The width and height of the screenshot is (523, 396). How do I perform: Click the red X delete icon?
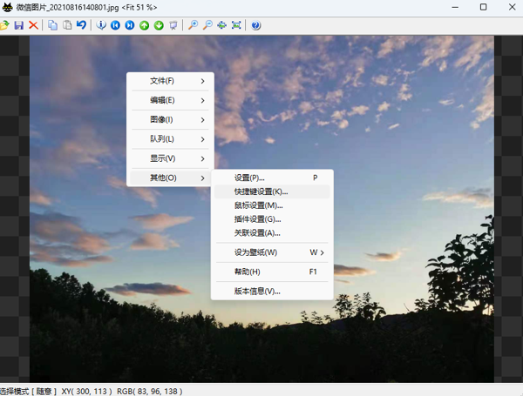(33, 25)
